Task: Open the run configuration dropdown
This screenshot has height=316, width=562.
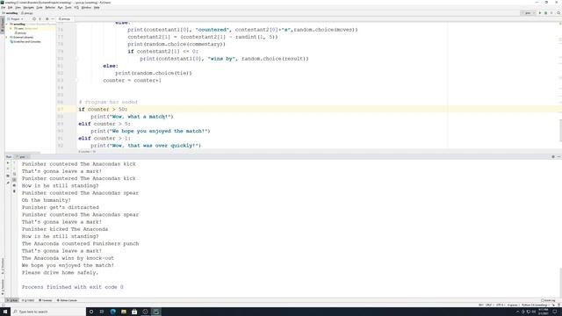Action: (528, 13)
